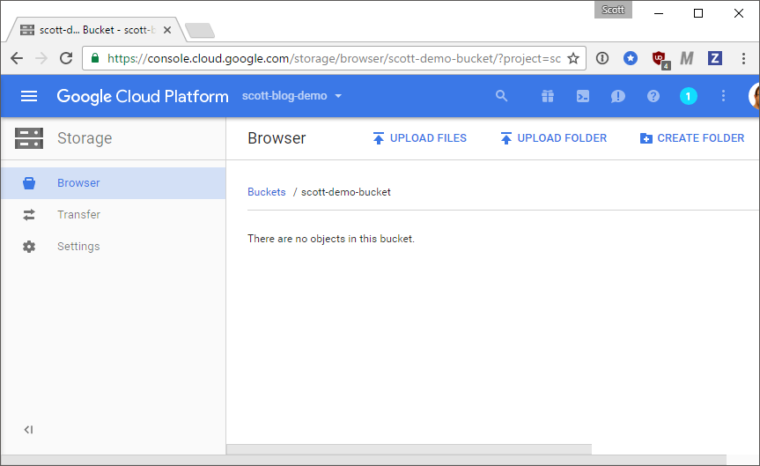Select Browser in the sidebar
This screenshot has width=760, height=466.
[x=78, y=183]
